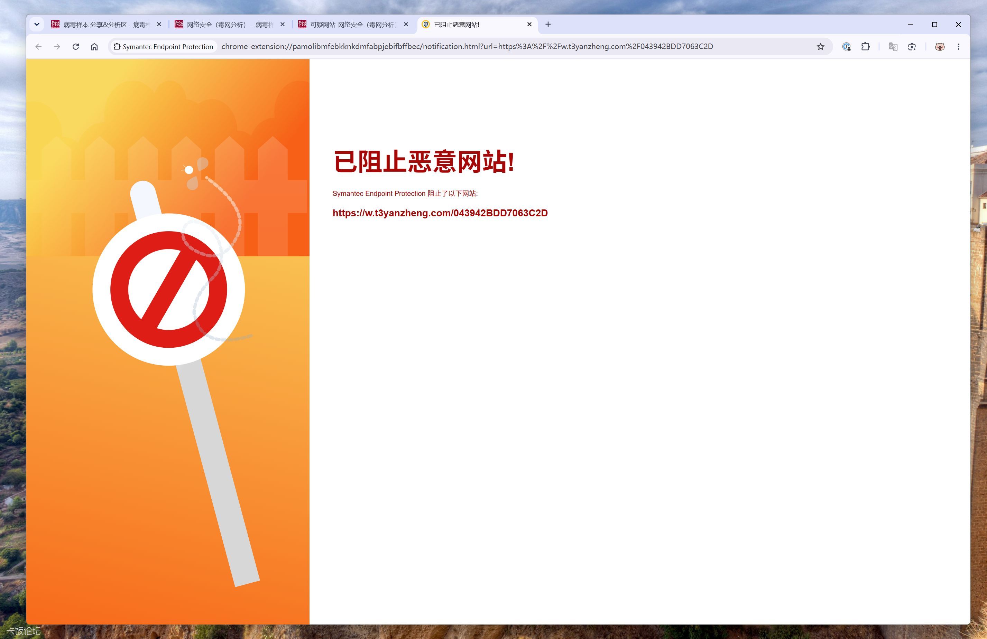Switch to the 可疑网站 网络安全 tab
Image resolution: width=987 pixels, height=639 pixels.
(353, 25)
